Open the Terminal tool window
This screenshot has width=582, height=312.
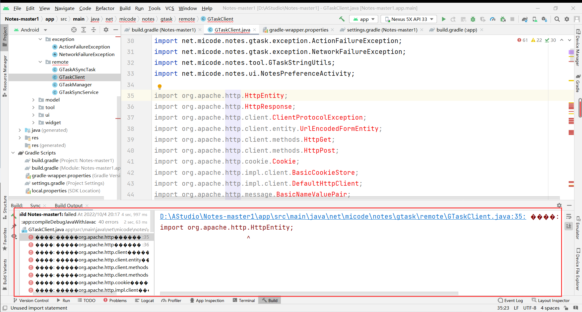point(244,300)
